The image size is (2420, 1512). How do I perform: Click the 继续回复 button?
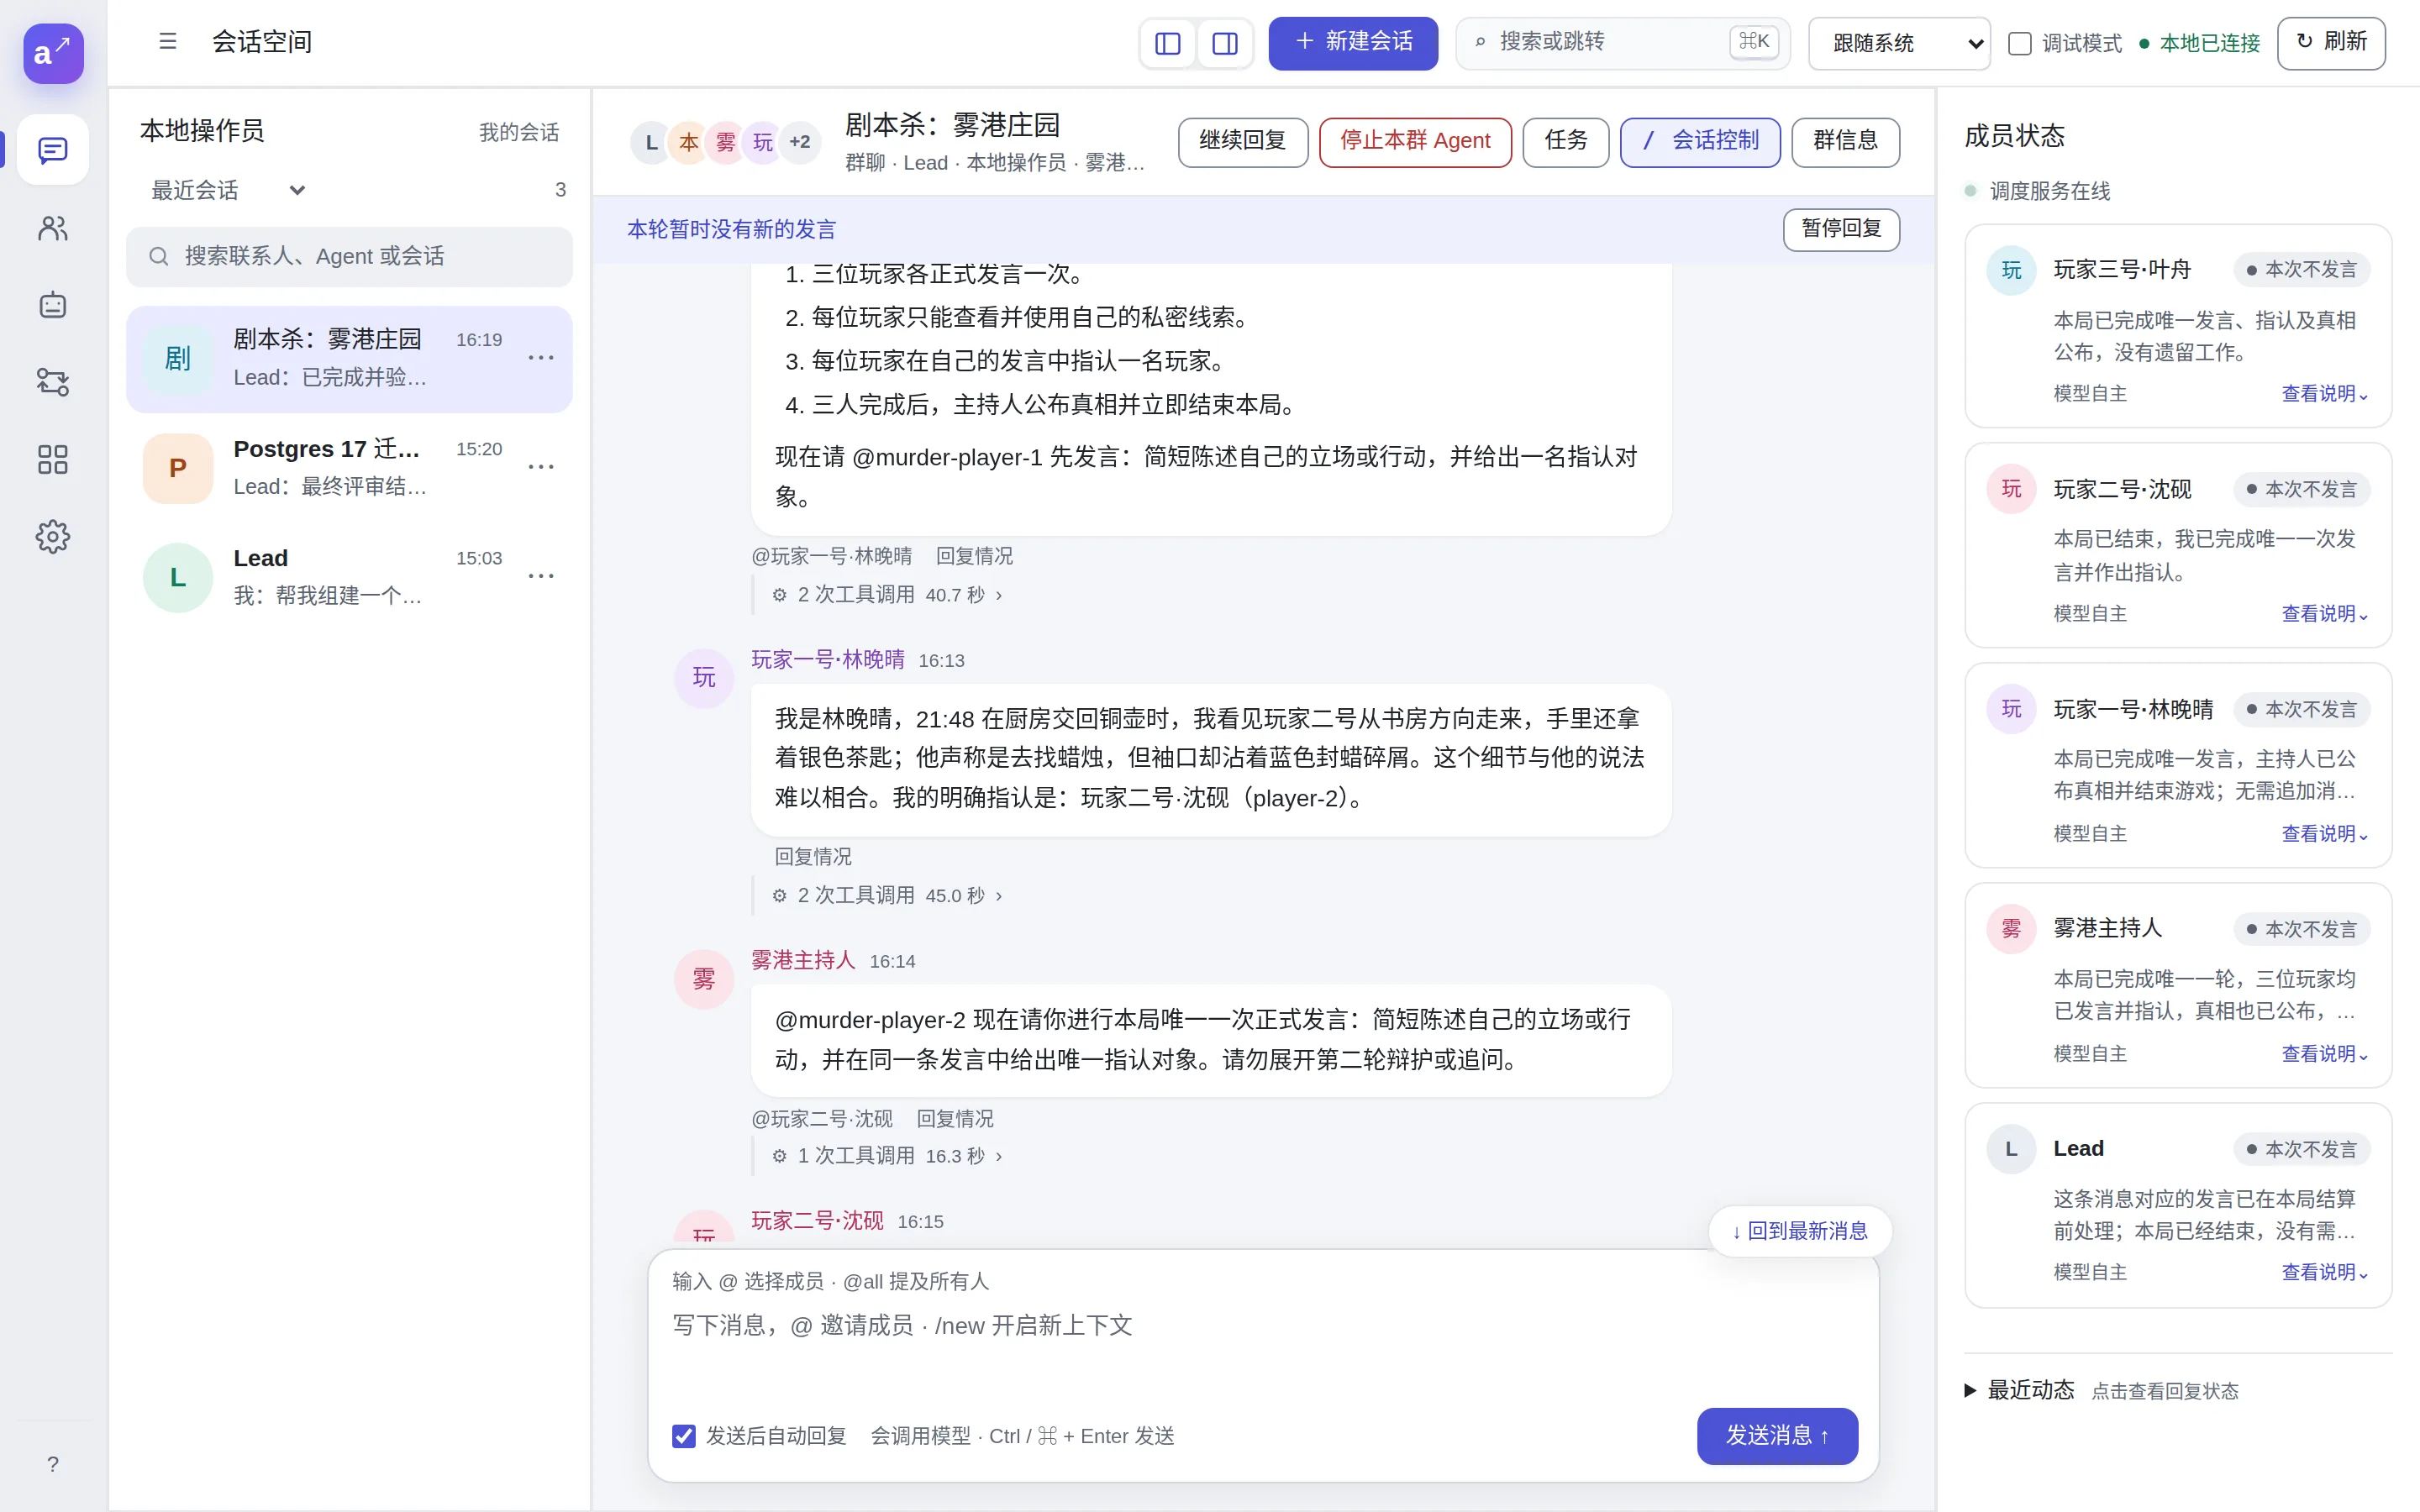[1243, 142]
